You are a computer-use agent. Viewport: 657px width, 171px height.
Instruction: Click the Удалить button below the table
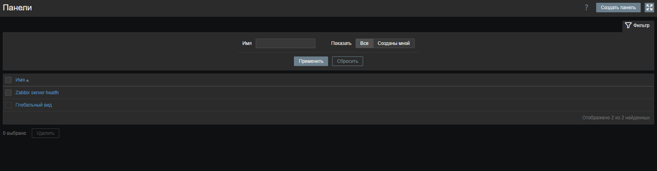pyautogui.click(x=45, y=133)
